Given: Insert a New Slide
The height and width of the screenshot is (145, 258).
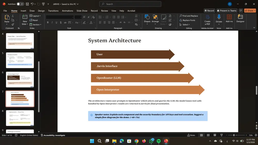Looking at the screenshot, I should (x=25, y=20).
